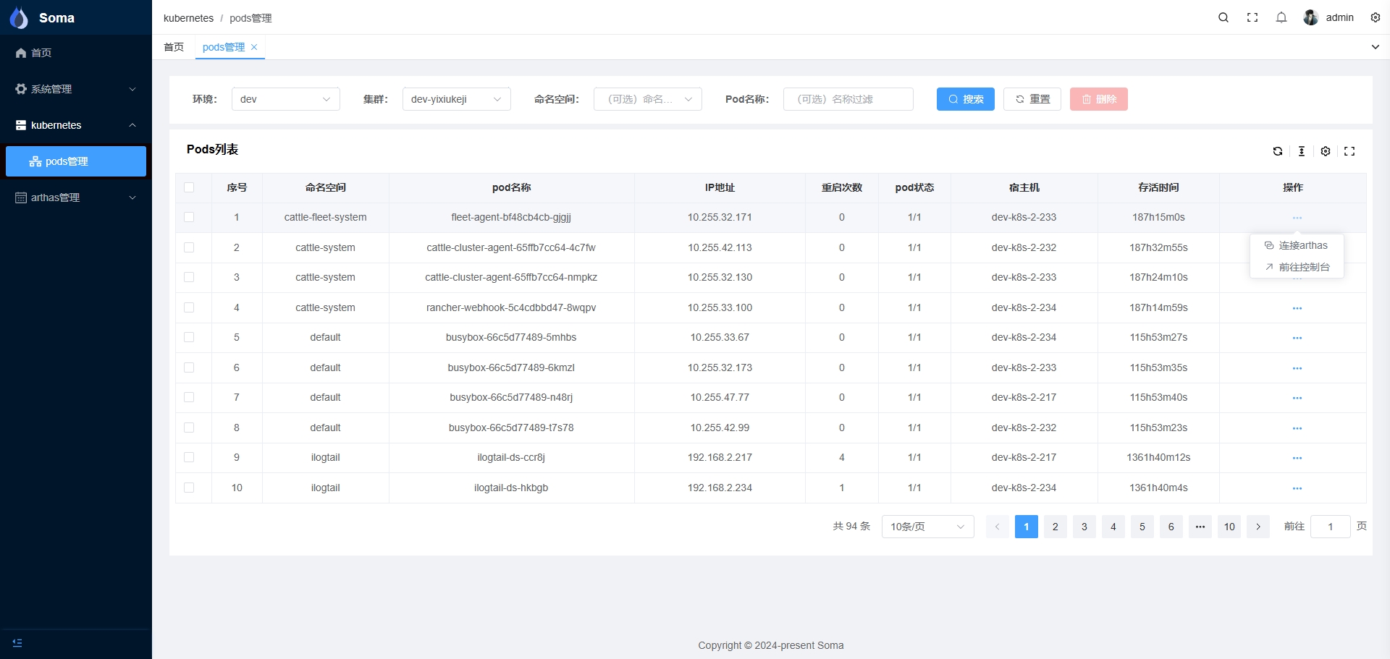
Task: Select checkbox for fleet-agent pod row
Action: click(x=189, y=217)
